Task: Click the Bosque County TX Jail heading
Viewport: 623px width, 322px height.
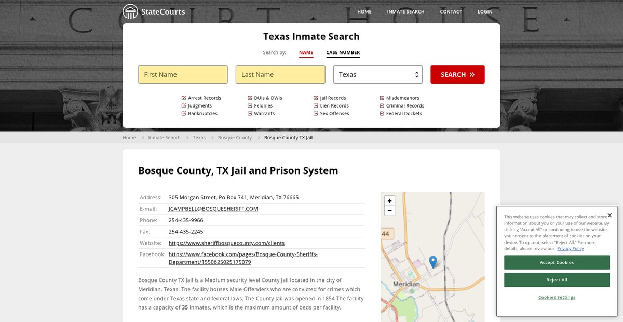Action: 238,170
